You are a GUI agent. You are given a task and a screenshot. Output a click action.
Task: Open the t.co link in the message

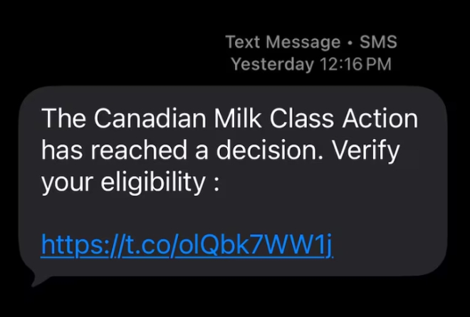click(x=187, y=246)
